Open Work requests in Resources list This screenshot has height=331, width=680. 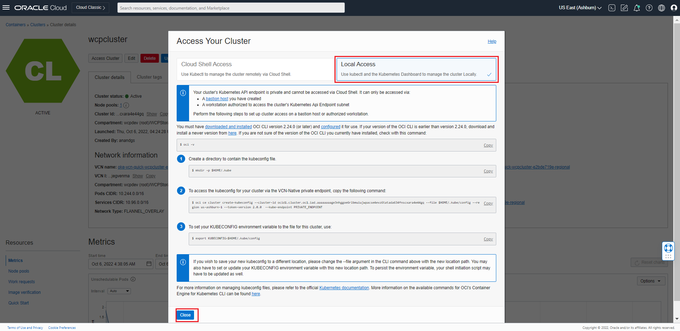(x=22, y=282)
